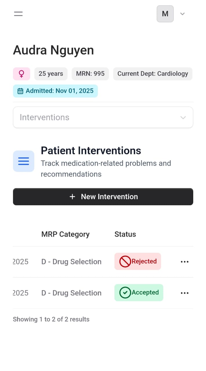Image resolution: width=206 pixels, height=371 pixels.
Task: Toggle the Rejected status badge
Action: coord(138,261)
